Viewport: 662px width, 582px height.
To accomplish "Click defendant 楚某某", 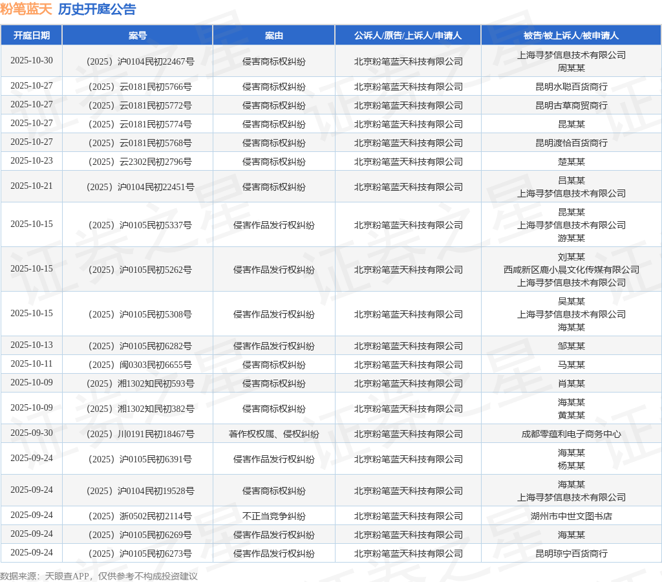I will (x=571, y=161).
